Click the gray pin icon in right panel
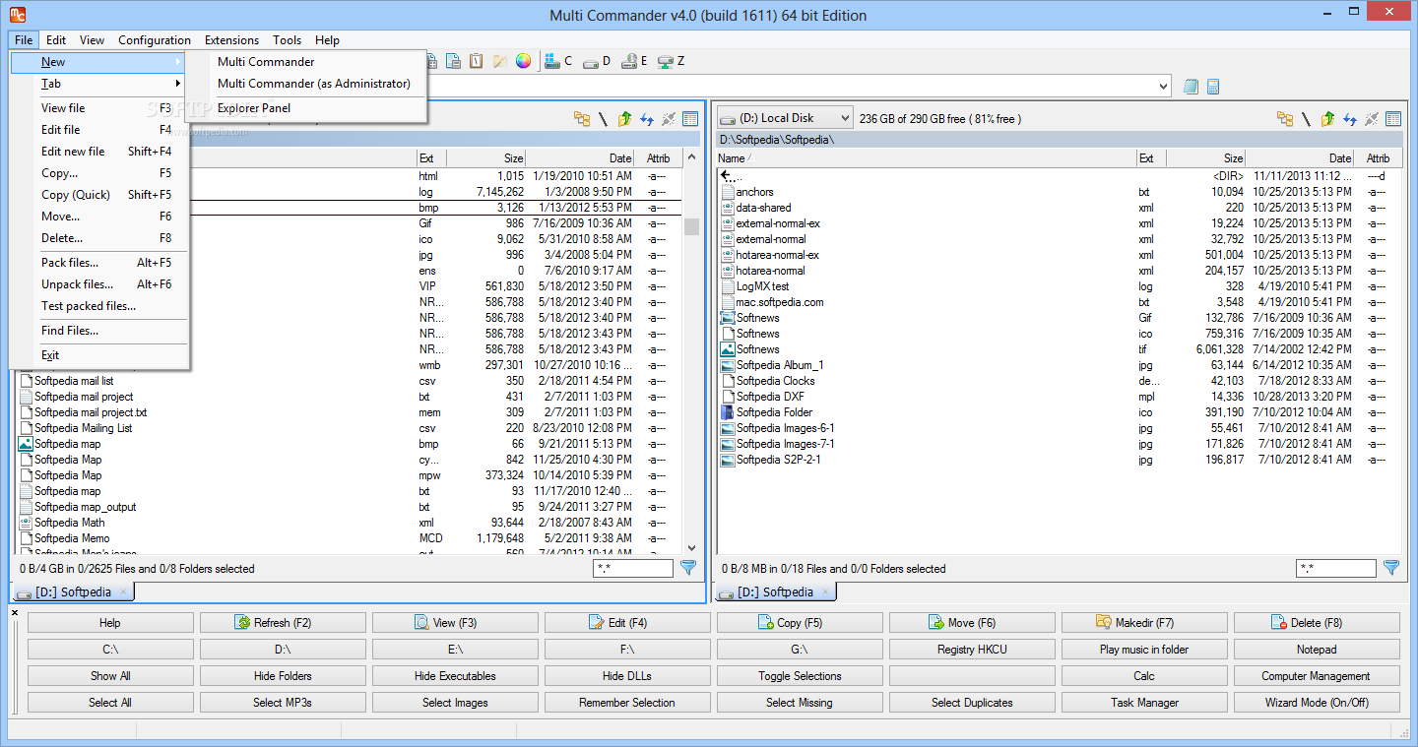This screenshot has height=747, width=1418. tap(1372, 119)
